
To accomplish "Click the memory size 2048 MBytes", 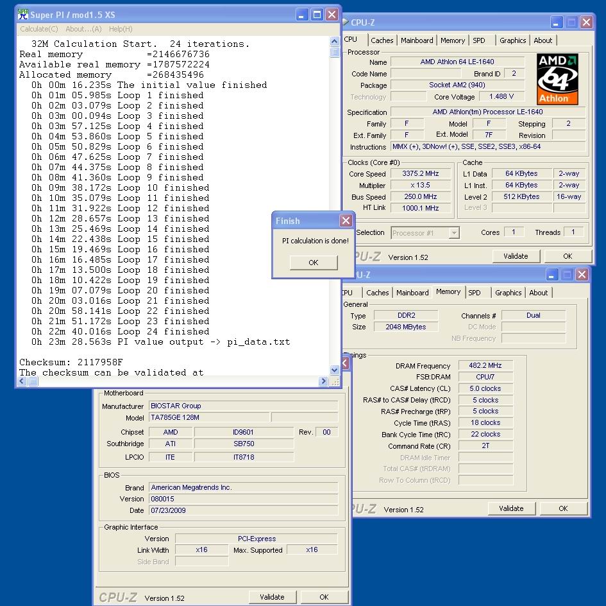I will tap(406, 327).
